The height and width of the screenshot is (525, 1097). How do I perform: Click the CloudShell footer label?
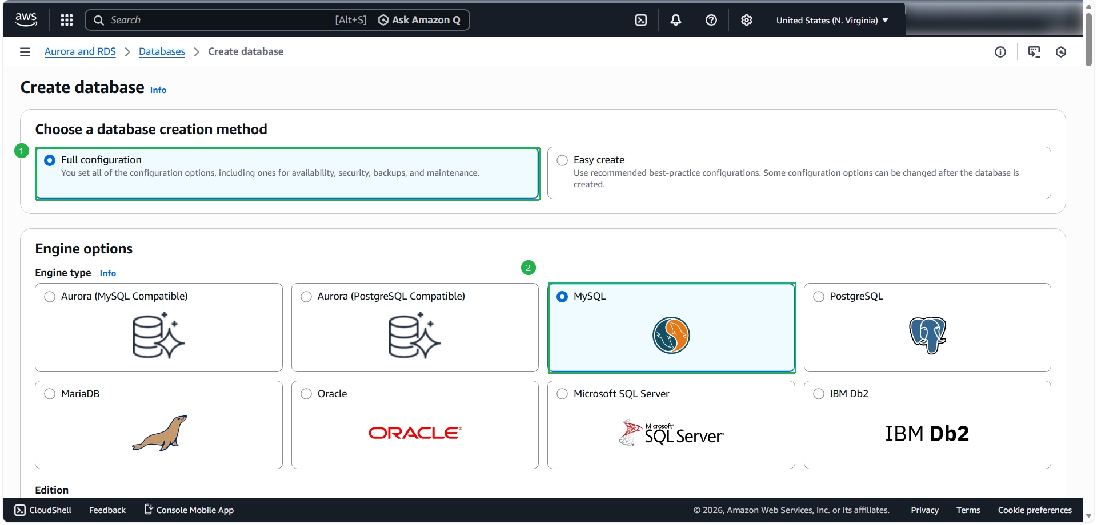pos(50,510)
